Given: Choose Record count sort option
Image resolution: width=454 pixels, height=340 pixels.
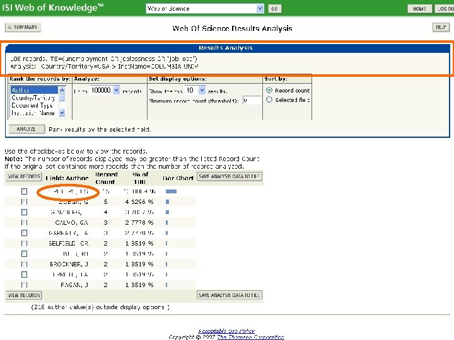Looking at the screenshot, I should [x=269, y=90].
